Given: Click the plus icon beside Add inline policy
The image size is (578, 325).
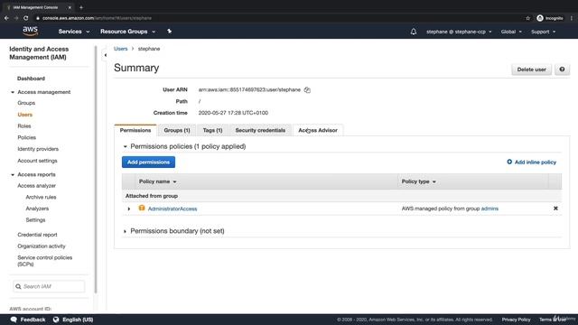Looking at the screenshot, I should [509, 162].
